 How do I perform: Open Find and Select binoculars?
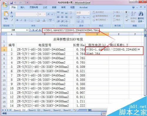click(141, 16)
